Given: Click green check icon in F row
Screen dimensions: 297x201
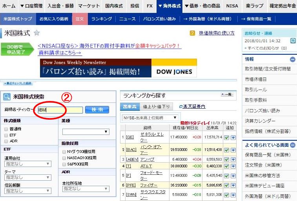Looking at the screenshot, I should pos(226,176).
